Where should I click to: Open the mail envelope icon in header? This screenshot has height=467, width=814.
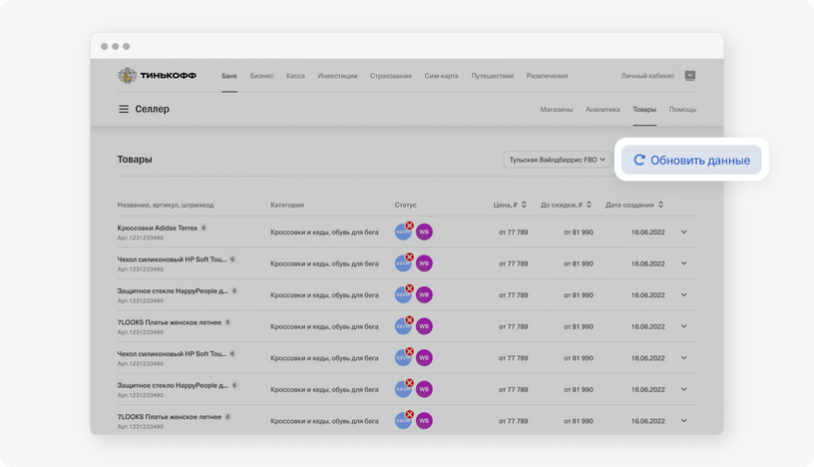[x=690, y=76]
